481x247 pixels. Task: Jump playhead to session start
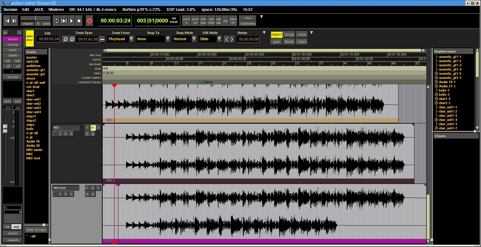(7, 21)
